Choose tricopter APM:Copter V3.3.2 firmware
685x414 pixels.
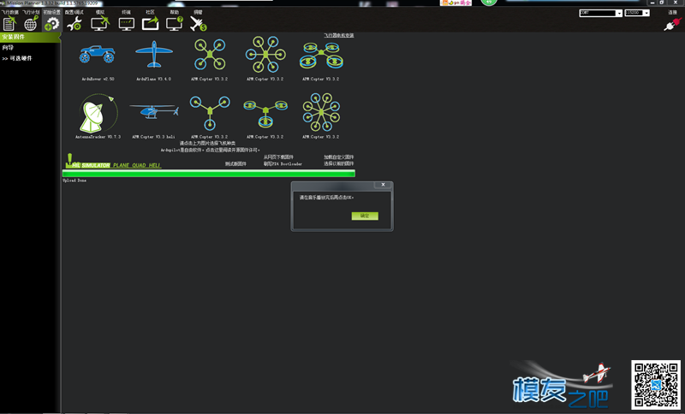coord(210,113)
